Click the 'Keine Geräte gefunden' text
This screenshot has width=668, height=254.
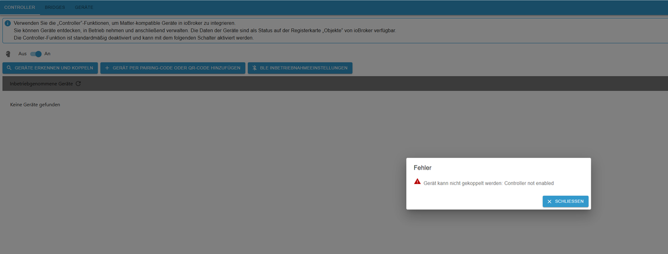tap(35, 104)
